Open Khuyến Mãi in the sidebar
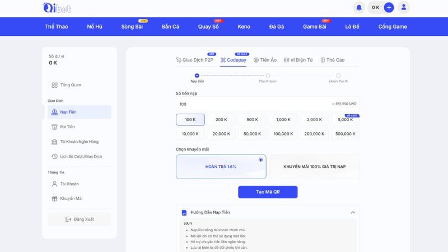 pyautogui.click(x=80, y=199)
